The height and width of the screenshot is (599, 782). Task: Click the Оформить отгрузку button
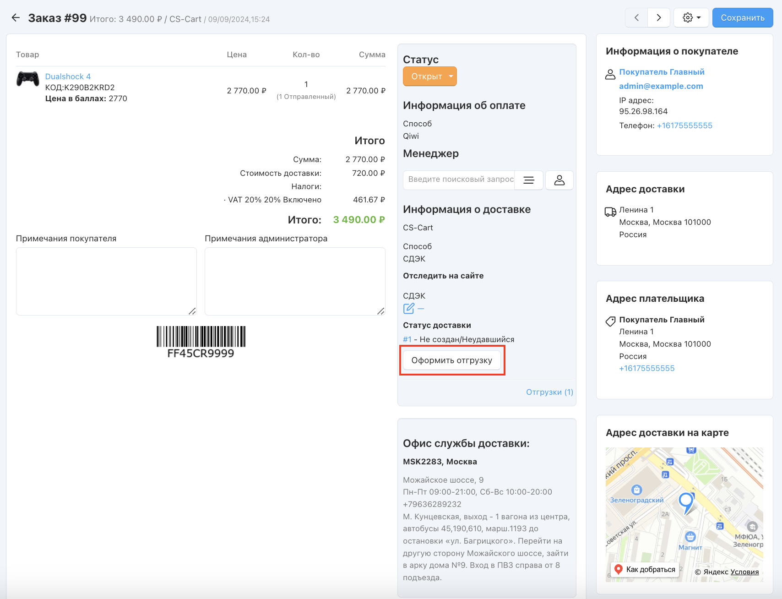coord(451,360)
